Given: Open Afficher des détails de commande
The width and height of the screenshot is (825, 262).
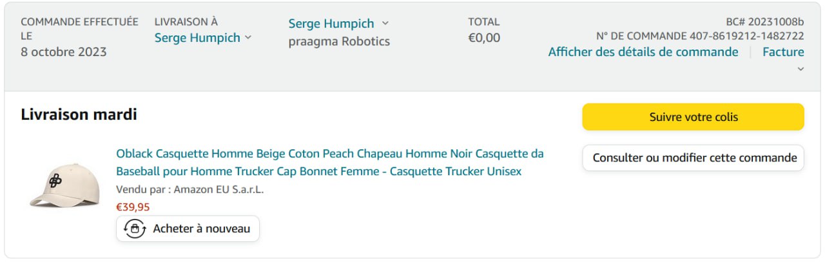Looking at the screenshot, I should point(643,52).
